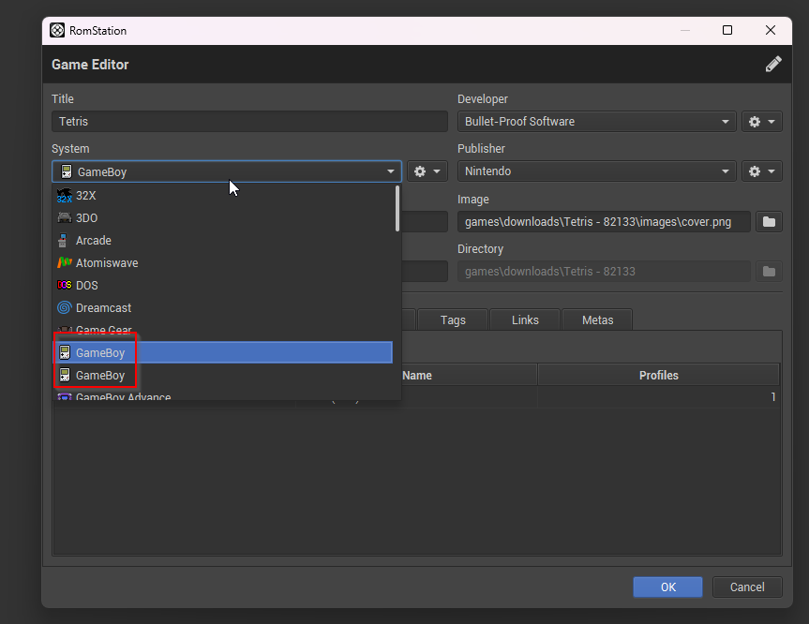Screen dimensions: 809x624
Task: Choose 32X from the system list
Action: point(222,196)
